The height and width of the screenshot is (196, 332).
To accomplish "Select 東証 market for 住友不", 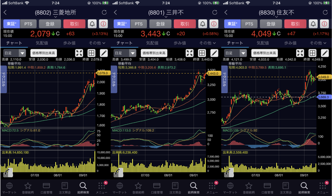I will click(x=233, y=24).
